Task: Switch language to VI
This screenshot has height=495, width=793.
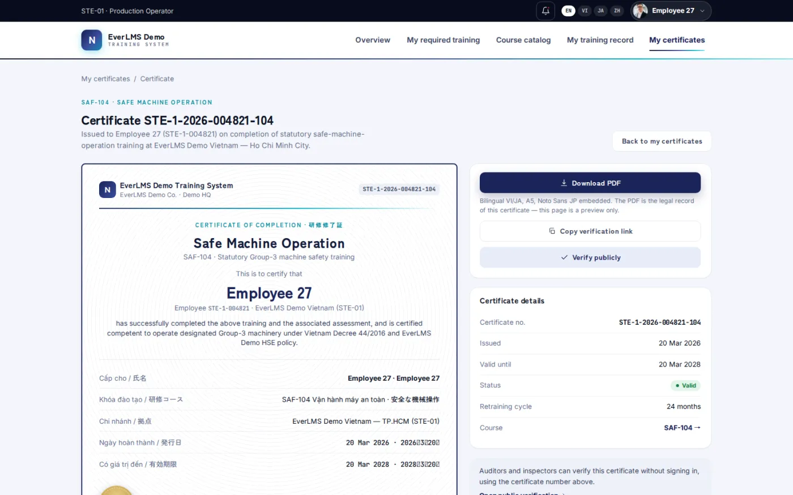Action: (x=585, y=11)
